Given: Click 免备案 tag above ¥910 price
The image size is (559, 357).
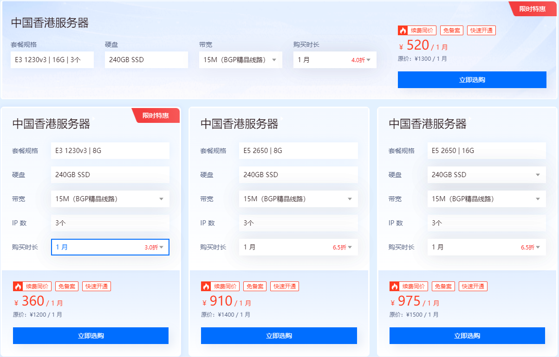Looking at the screenshot, I should click(x=255, y=287).
